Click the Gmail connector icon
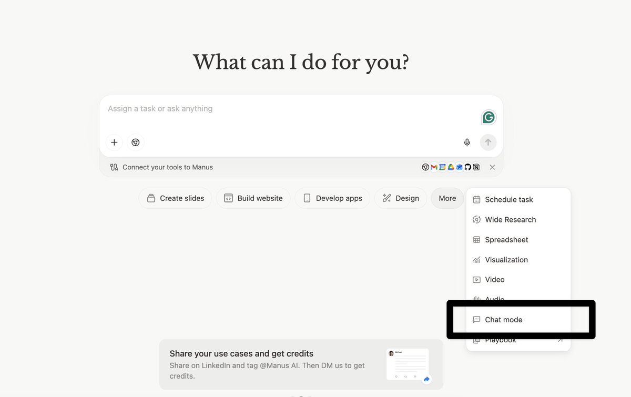This screenshot has height=397, width=631. pyautogui.click(x=434, y=167)
